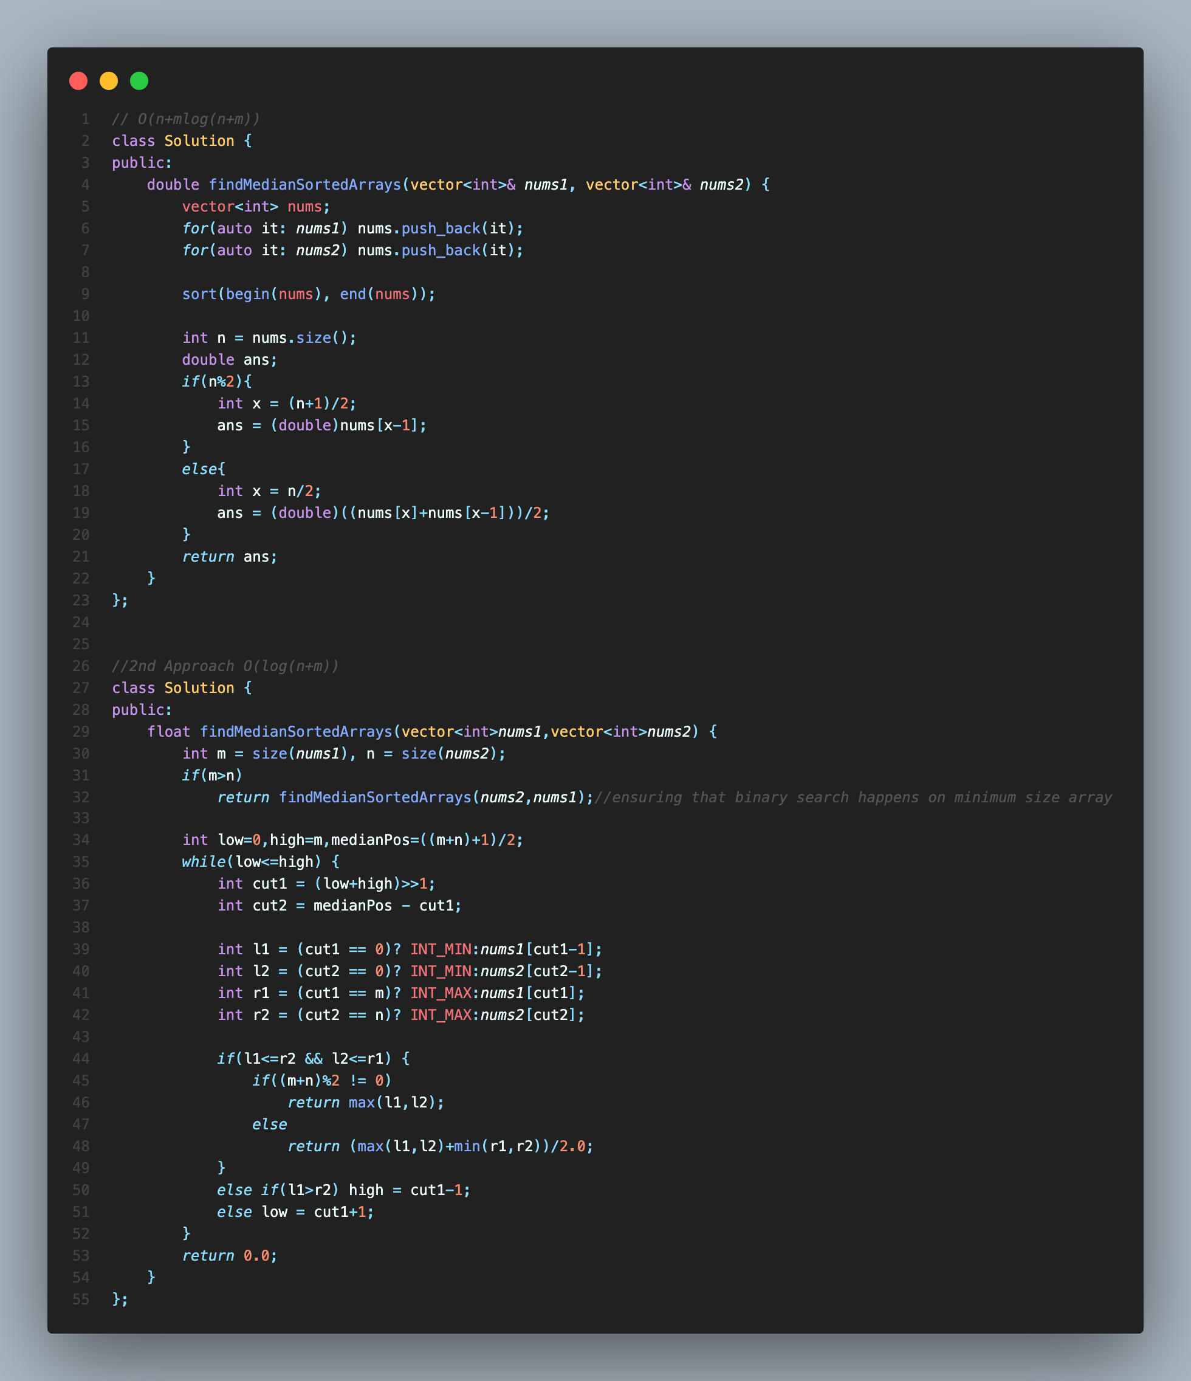The width and height of the screenshot is (1191, 1381).
Task: Click line number 29 in gutter
Action: click(x=81, y=732)
